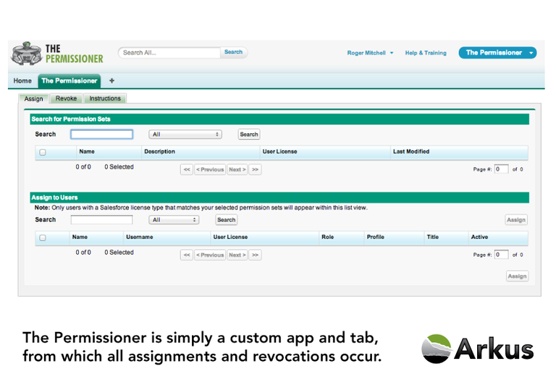Click Search for Permission Sets section header
This screenshot has height=374, width=556.
(x=279, y=119)
